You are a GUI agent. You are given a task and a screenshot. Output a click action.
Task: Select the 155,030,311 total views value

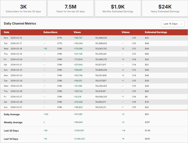coord(101,107)
